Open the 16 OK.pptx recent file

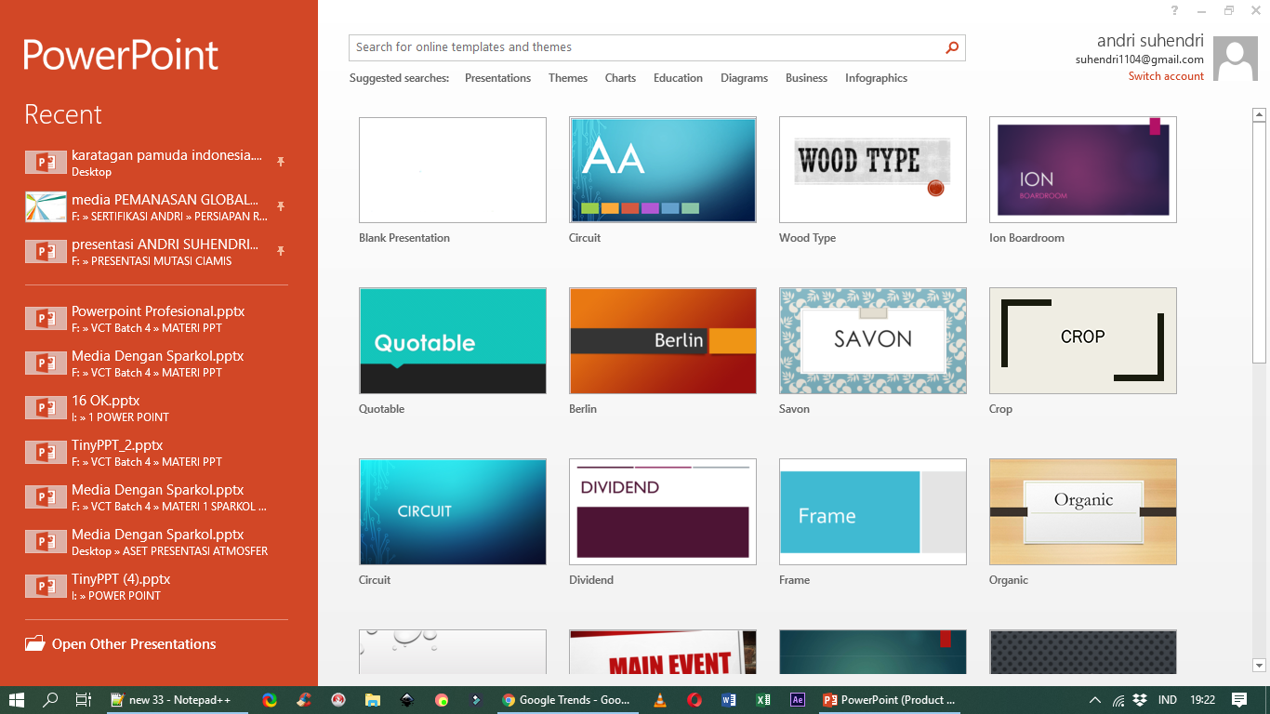pyautogui.click(x=155, y=408)
